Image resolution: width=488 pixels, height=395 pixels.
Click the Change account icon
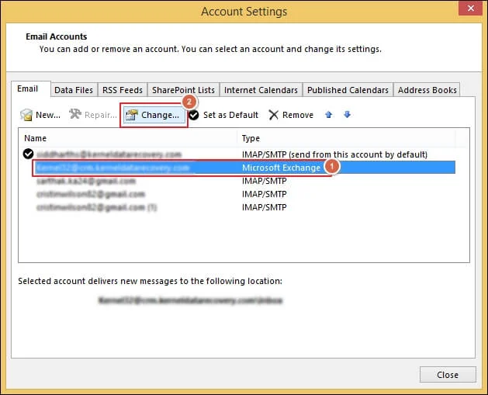(131, 115)
